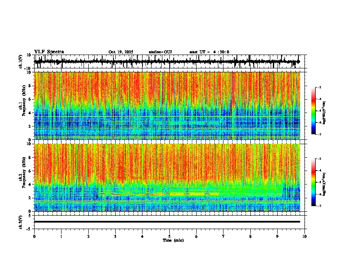Click the "Time (min)" axis label
Screen dimensions: 343x265
pyautogui.click(x=173, y=240)
